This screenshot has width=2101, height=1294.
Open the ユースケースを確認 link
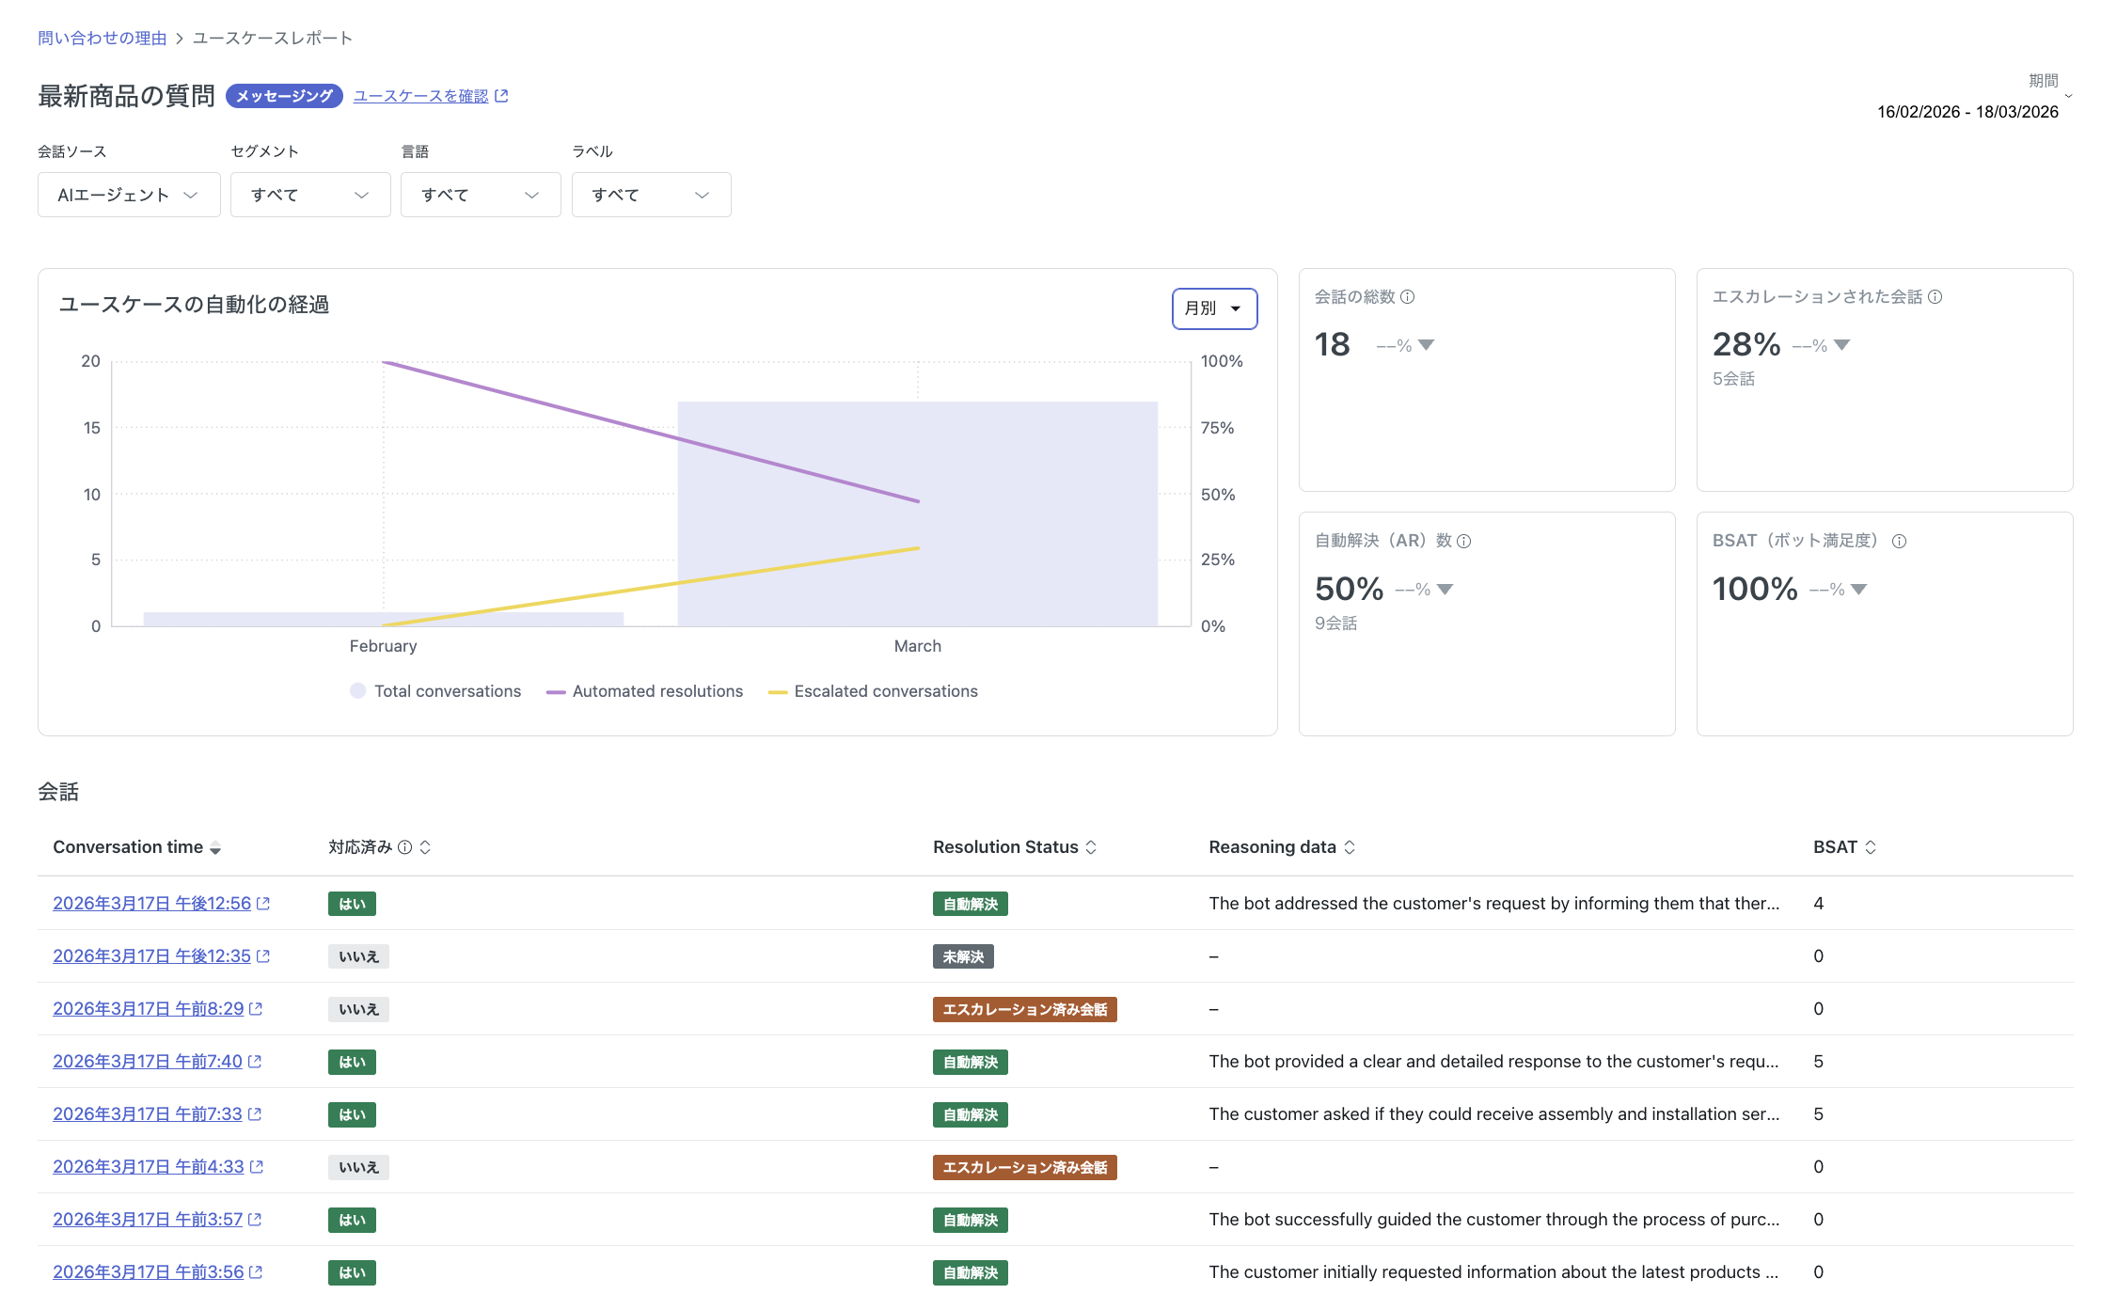tap(420, 95)
